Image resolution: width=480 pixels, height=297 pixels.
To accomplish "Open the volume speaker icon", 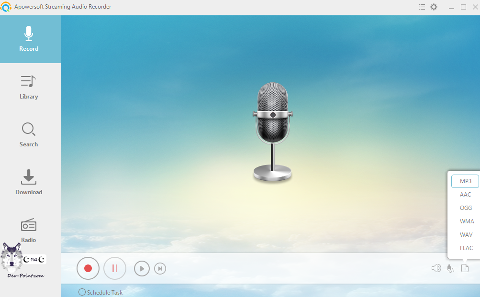I will pyautogui.click(x=436, y=268).
